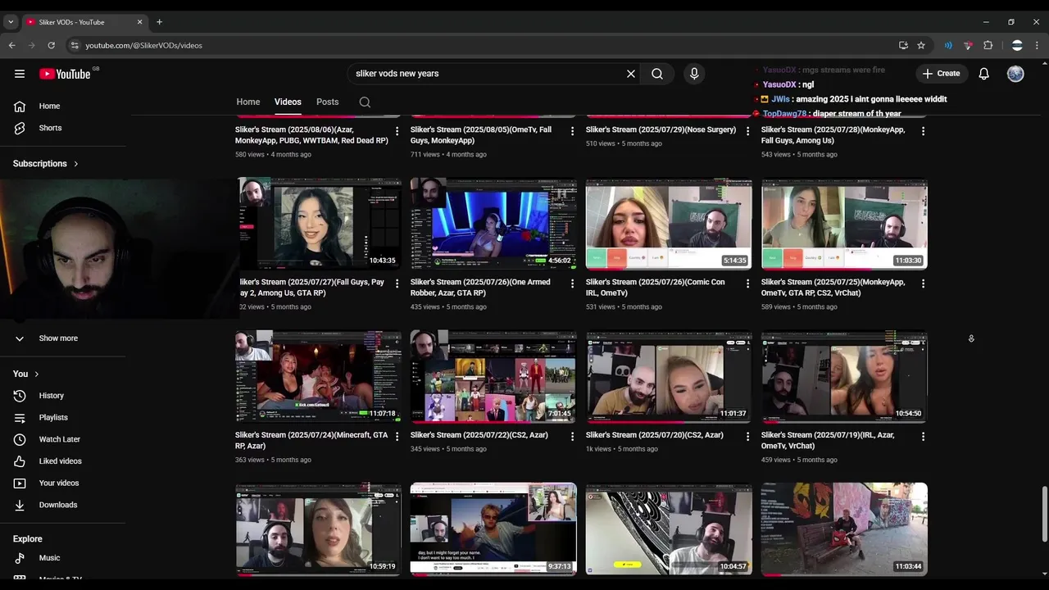The image size is (1049, 590).
Task: Open notifications bell
Action: click(x=984, y=74)
